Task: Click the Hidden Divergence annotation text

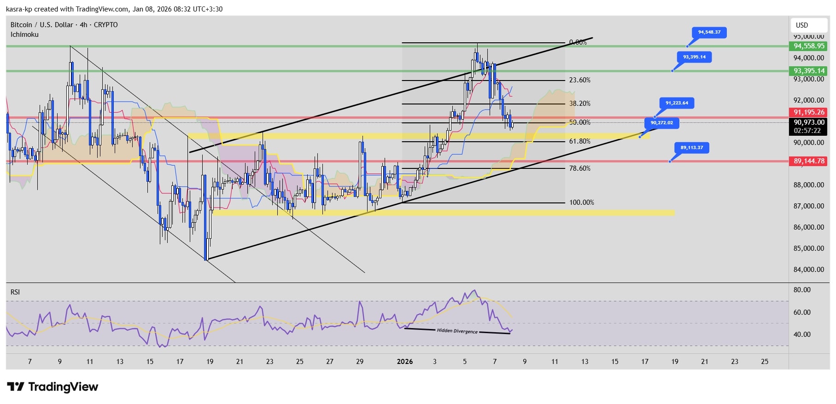Action: click(457, 331)
